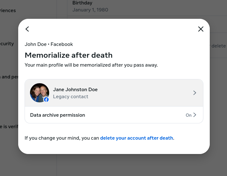Open the Data archive permission setting
Viewport: 227px width, 176px height.
[57, 115]
